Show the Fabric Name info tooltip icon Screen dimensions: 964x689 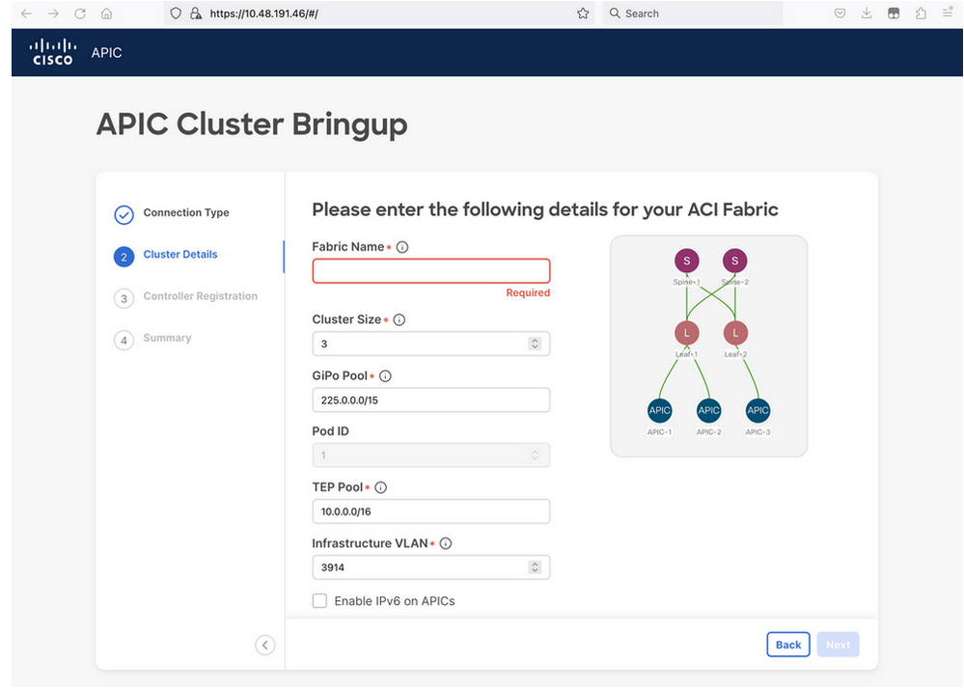[x=402, y=247]
